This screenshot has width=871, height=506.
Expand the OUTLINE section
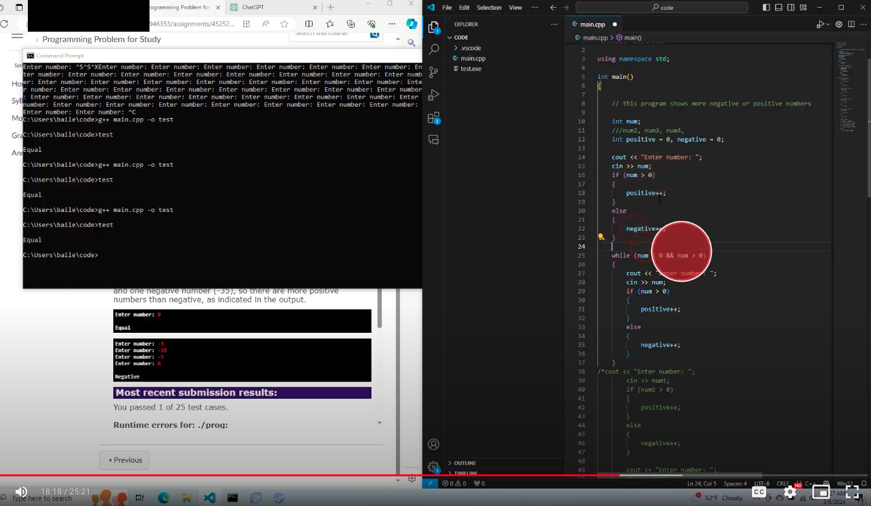click(x=465, y=463)
